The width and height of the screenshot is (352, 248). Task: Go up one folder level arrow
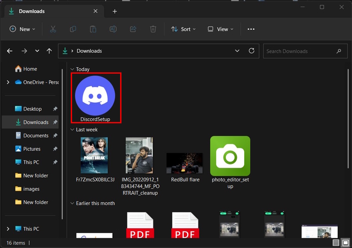pyautogui.click(x=49, y=51)
